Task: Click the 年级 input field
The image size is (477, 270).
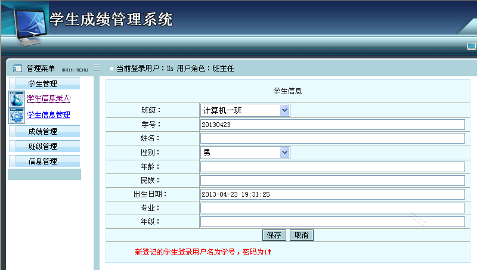Action: 333,222
